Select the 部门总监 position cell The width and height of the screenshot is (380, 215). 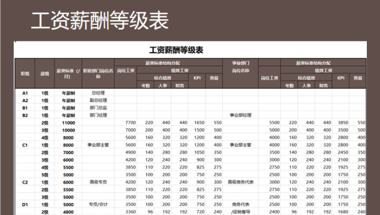98,108
